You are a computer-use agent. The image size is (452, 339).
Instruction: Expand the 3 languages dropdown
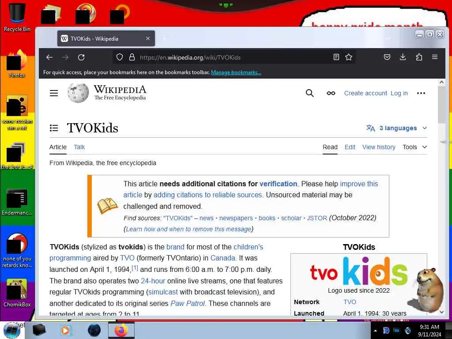(x=397, y=128)
